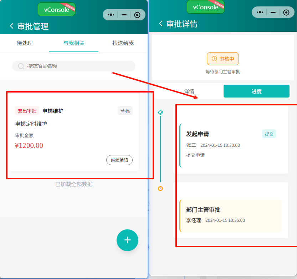Switch to the 详情 tab
The image size is (297, 279).
point(189,91)
